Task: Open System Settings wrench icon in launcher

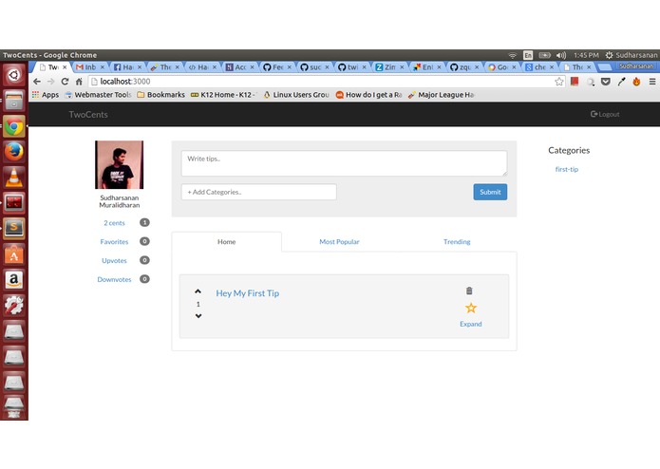Action: coord(14,305)
